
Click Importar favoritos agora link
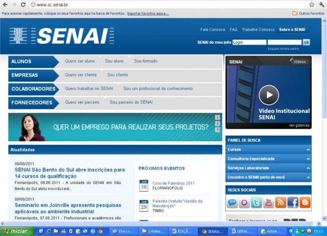tap(148, 13)
